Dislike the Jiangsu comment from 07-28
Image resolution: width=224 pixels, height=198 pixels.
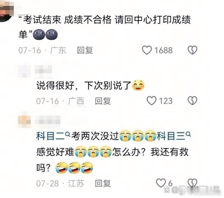click(x=192, y=183)
